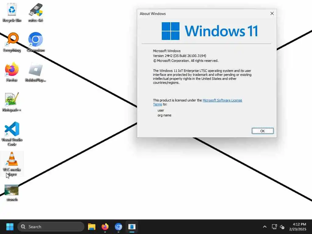
Task: Open the Windows Start menu
Action: click(10, 227)
